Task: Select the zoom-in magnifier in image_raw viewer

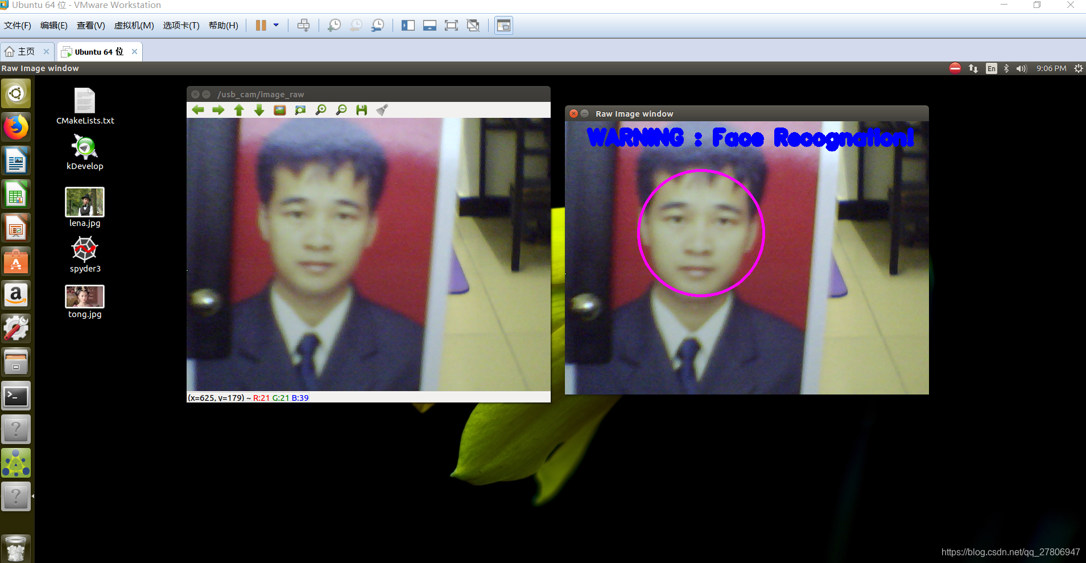Action: (x=321, y=110)
